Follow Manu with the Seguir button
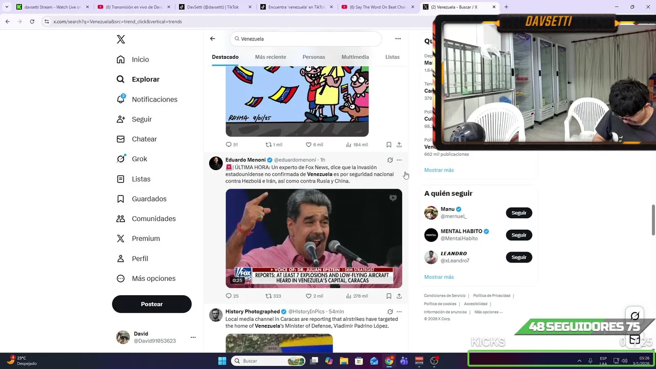The height and width of the screenshot is (369, 656). (519, 213)
